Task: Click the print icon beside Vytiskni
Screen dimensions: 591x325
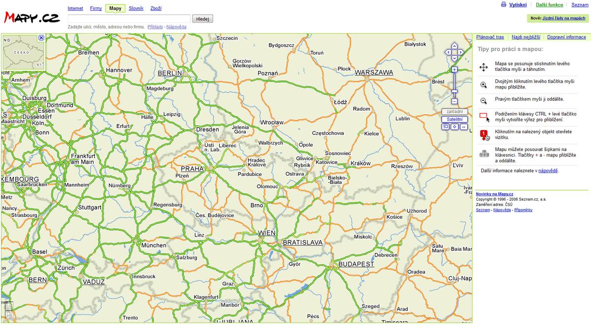Action: tap(503, 4)
